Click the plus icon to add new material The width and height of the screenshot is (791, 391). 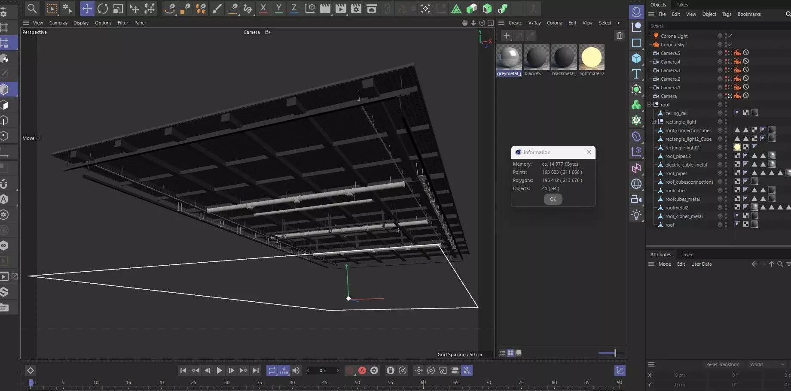coord(507,36)
